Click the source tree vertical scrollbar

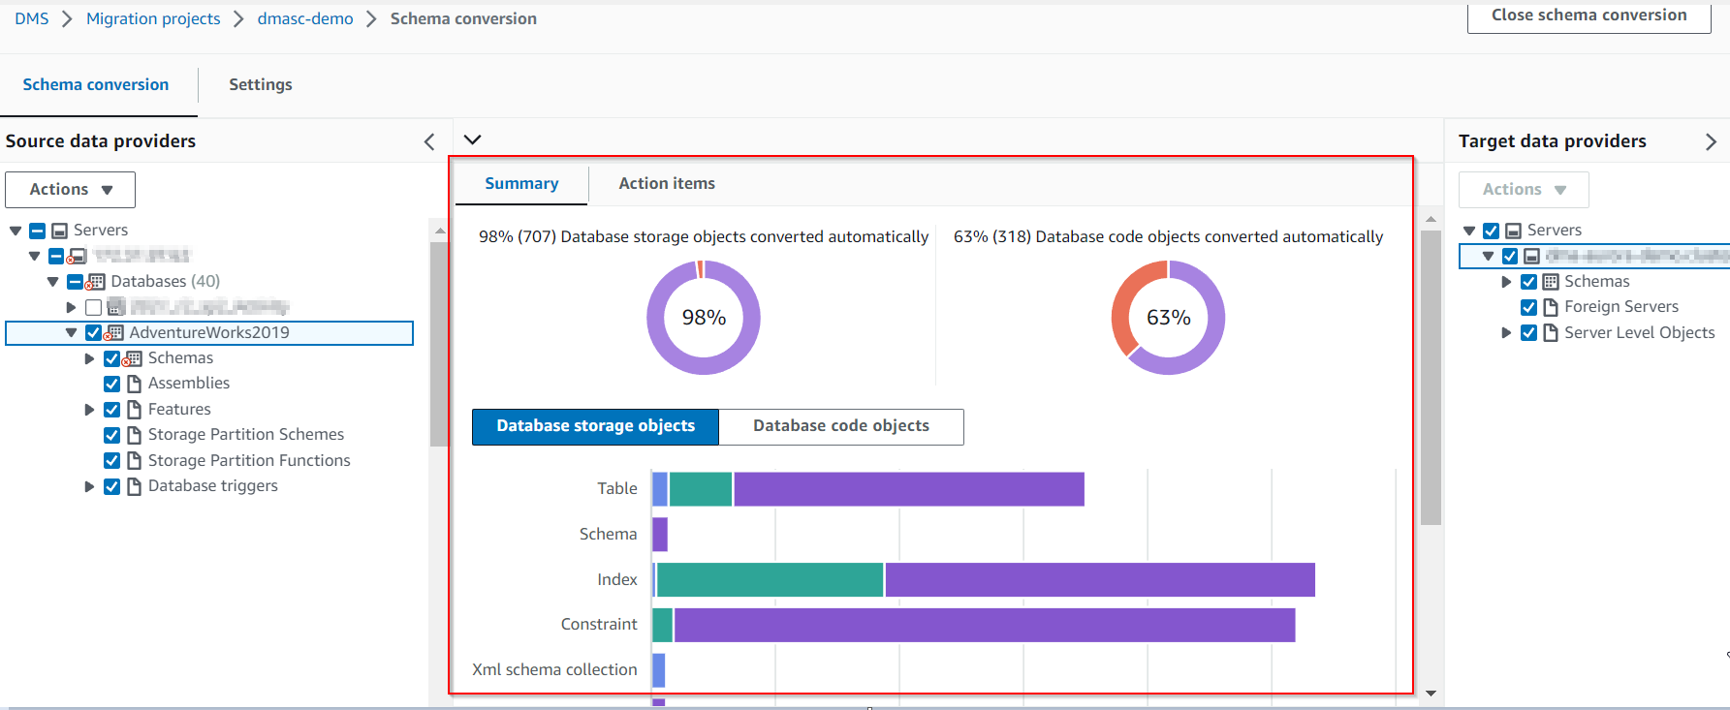pos(439,344)
